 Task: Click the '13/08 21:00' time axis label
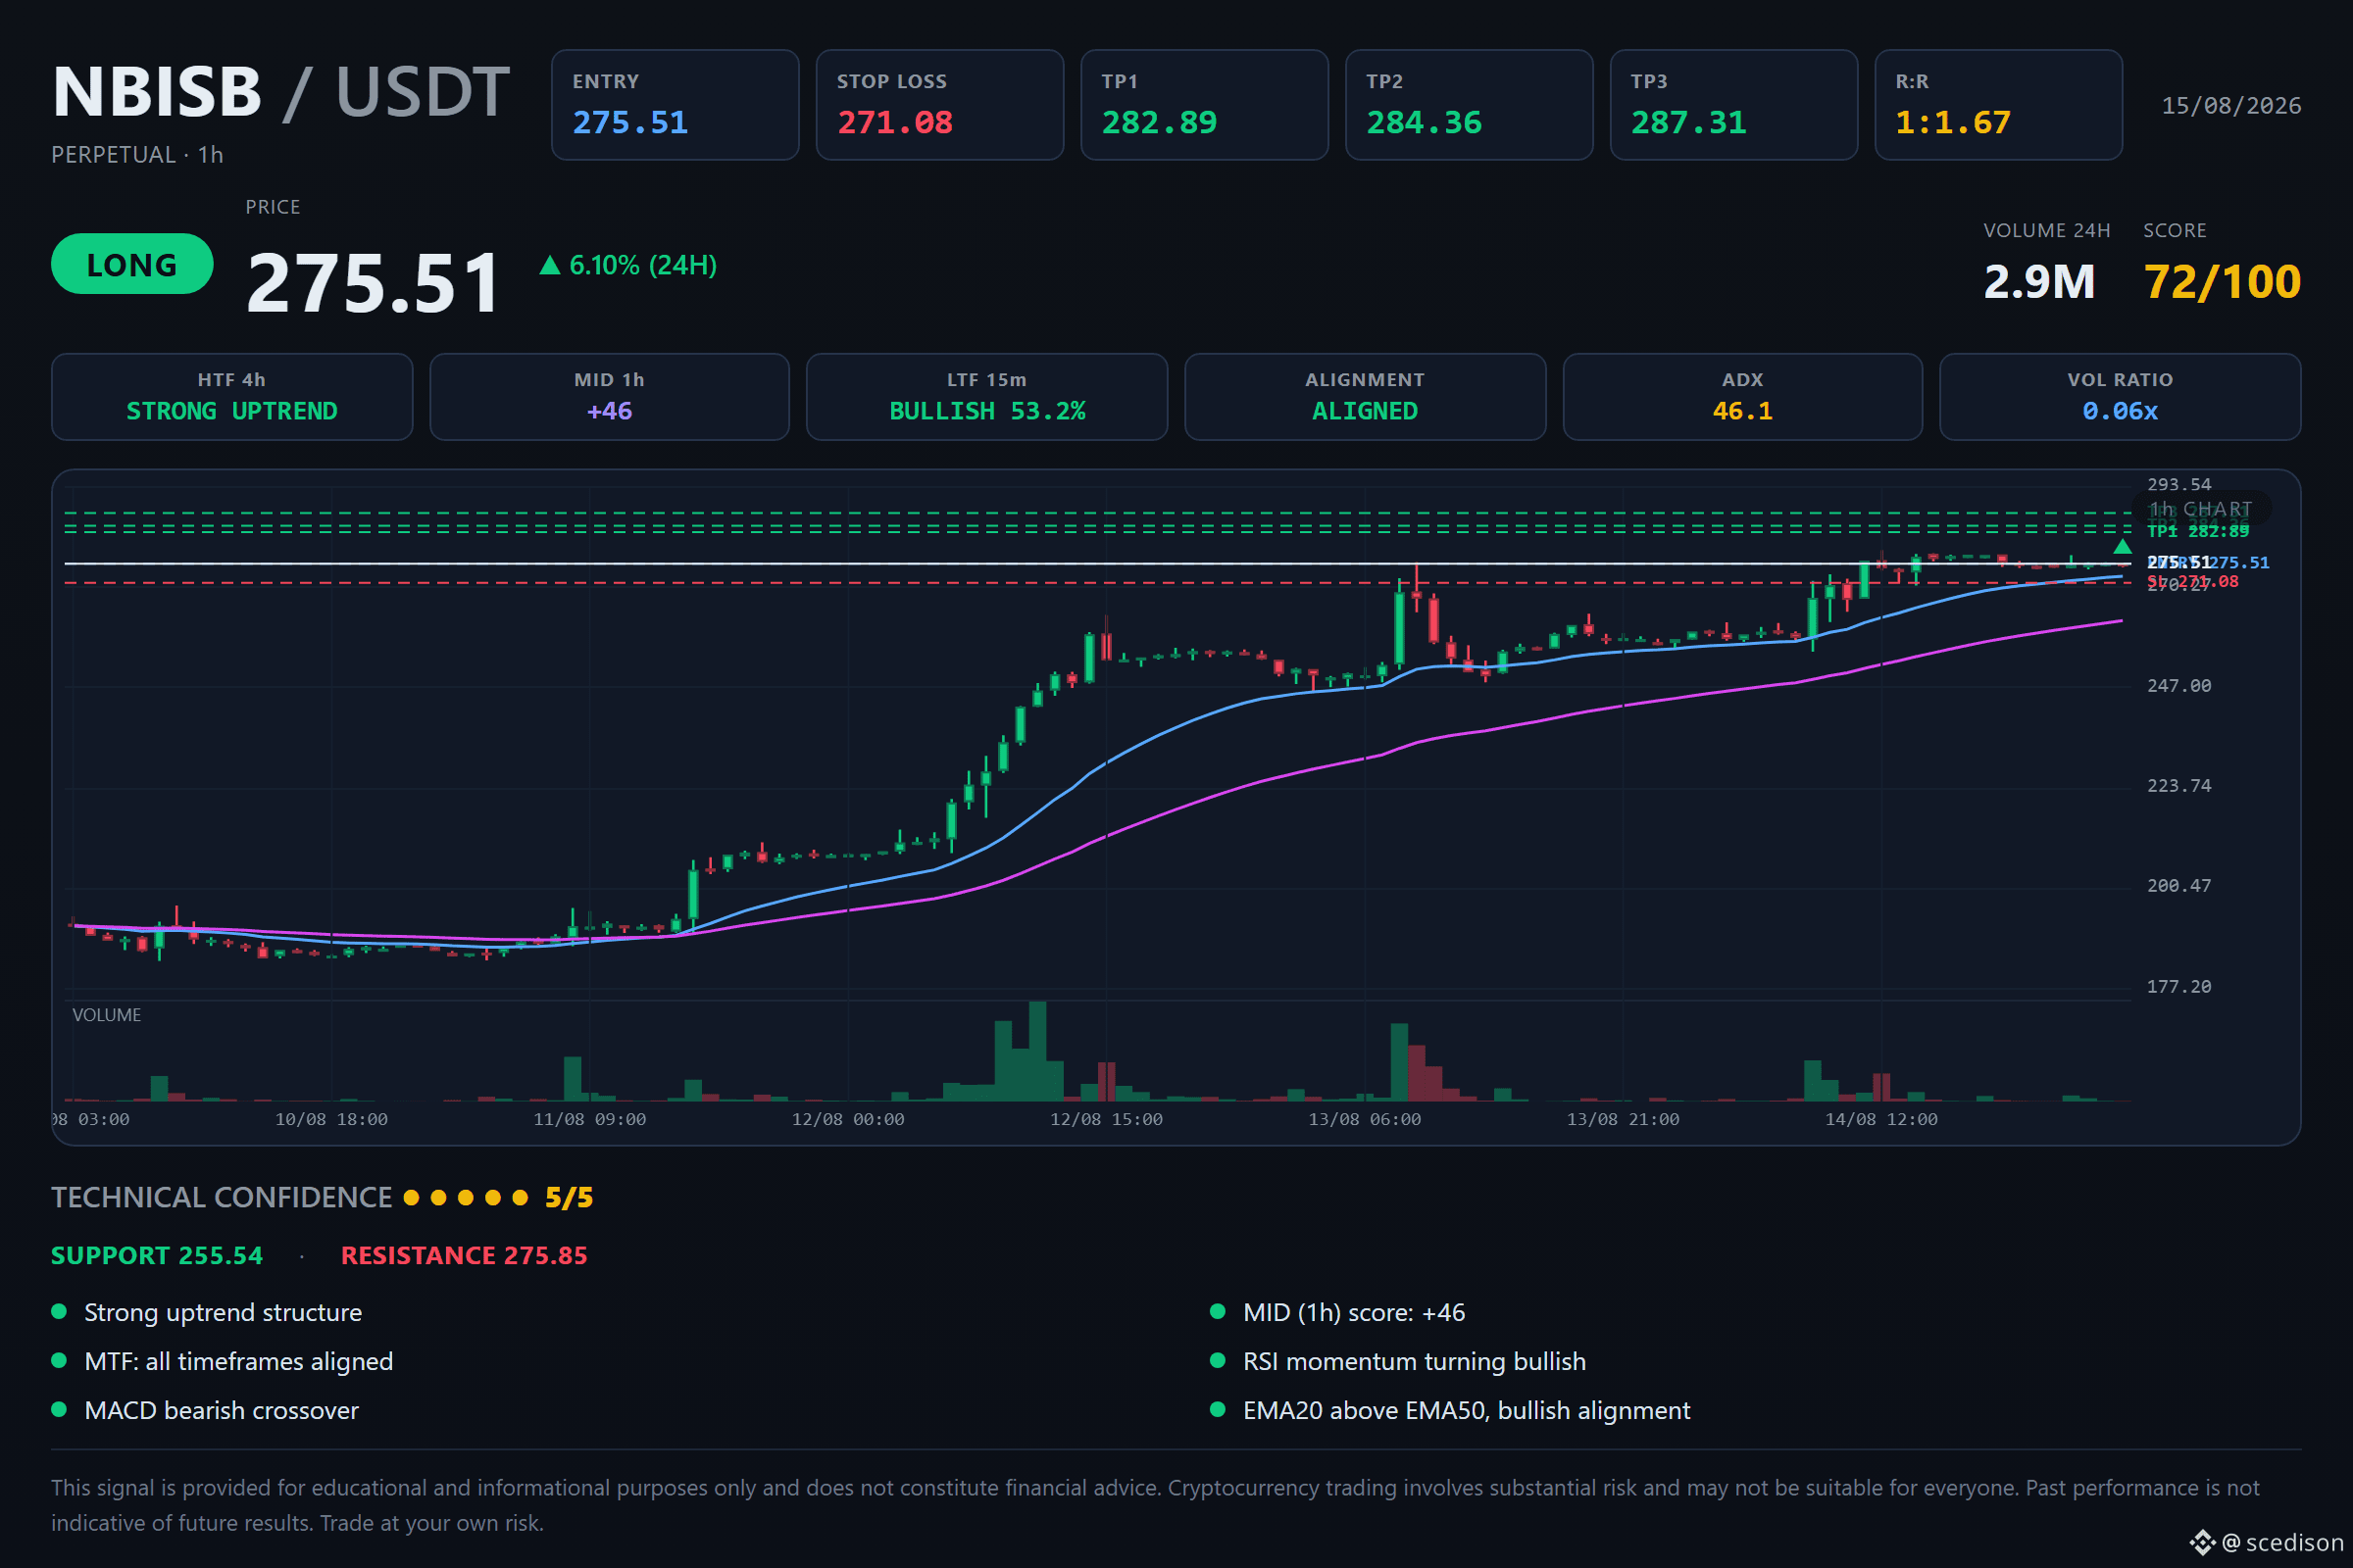(1623, 1120)
